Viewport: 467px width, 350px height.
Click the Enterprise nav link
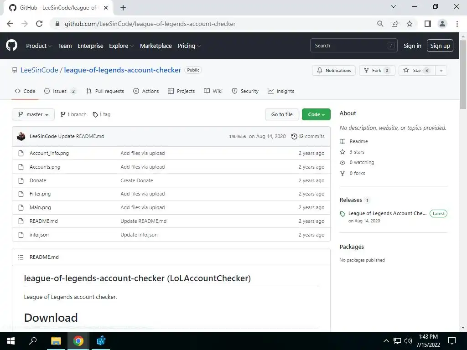point(90,46)
